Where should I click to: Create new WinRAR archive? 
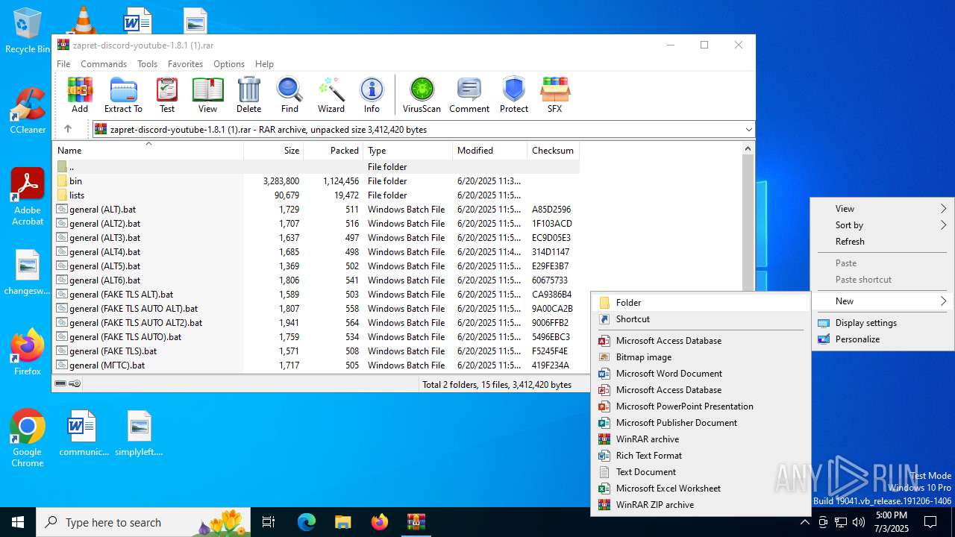click(x=701, y=439)
